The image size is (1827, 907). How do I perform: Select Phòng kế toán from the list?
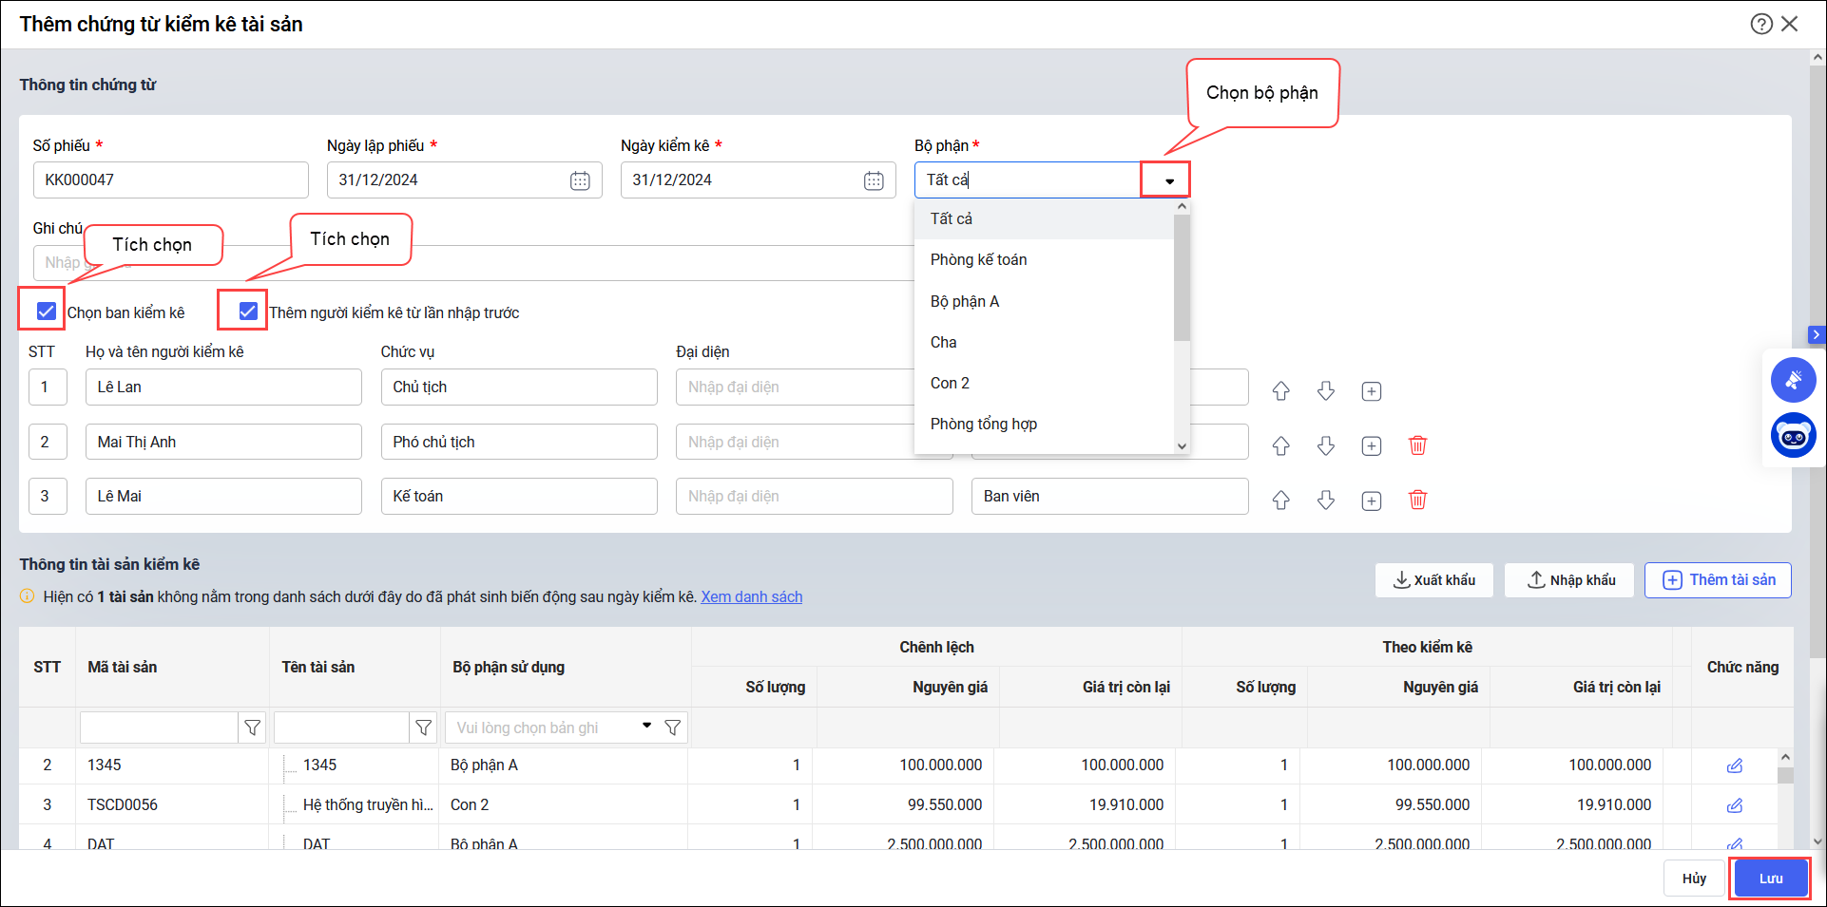pyautogui.click(x=978, y=260)
